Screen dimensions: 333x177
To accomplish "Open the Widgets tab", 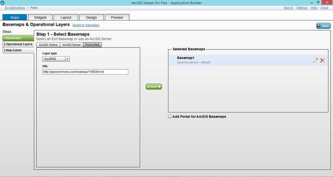I will (40, 17).
